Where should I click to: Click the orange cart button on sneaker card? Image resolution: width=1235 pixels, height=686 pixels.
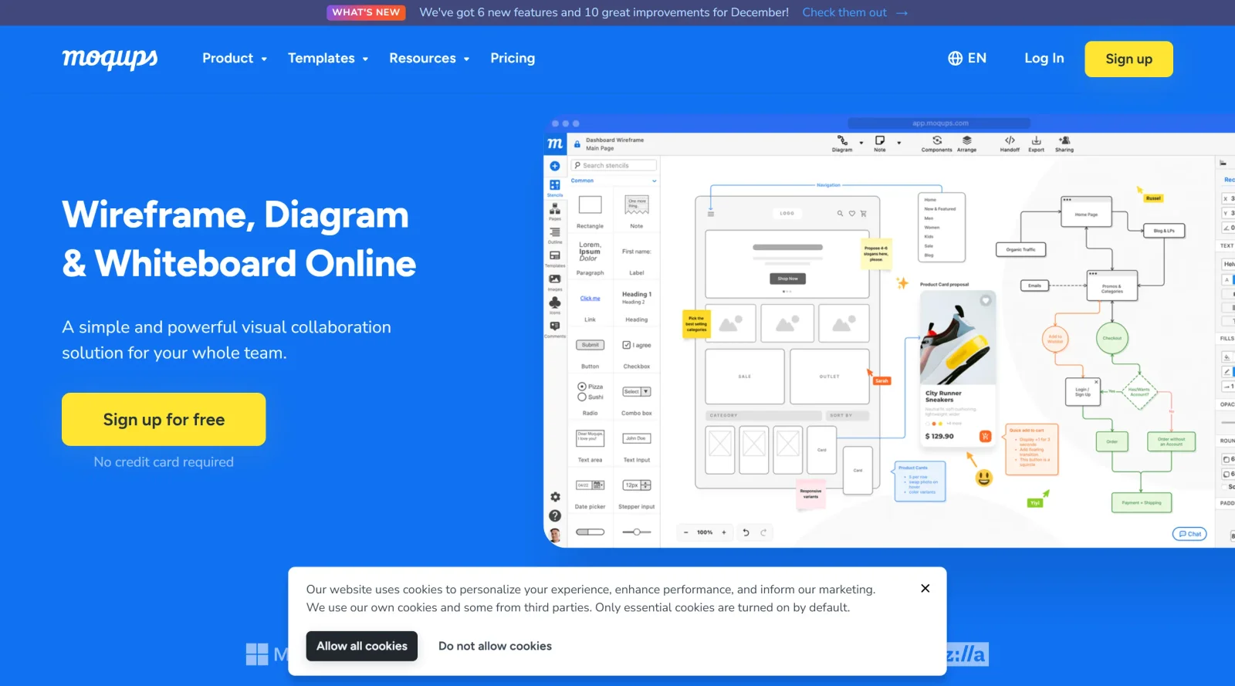985,436
